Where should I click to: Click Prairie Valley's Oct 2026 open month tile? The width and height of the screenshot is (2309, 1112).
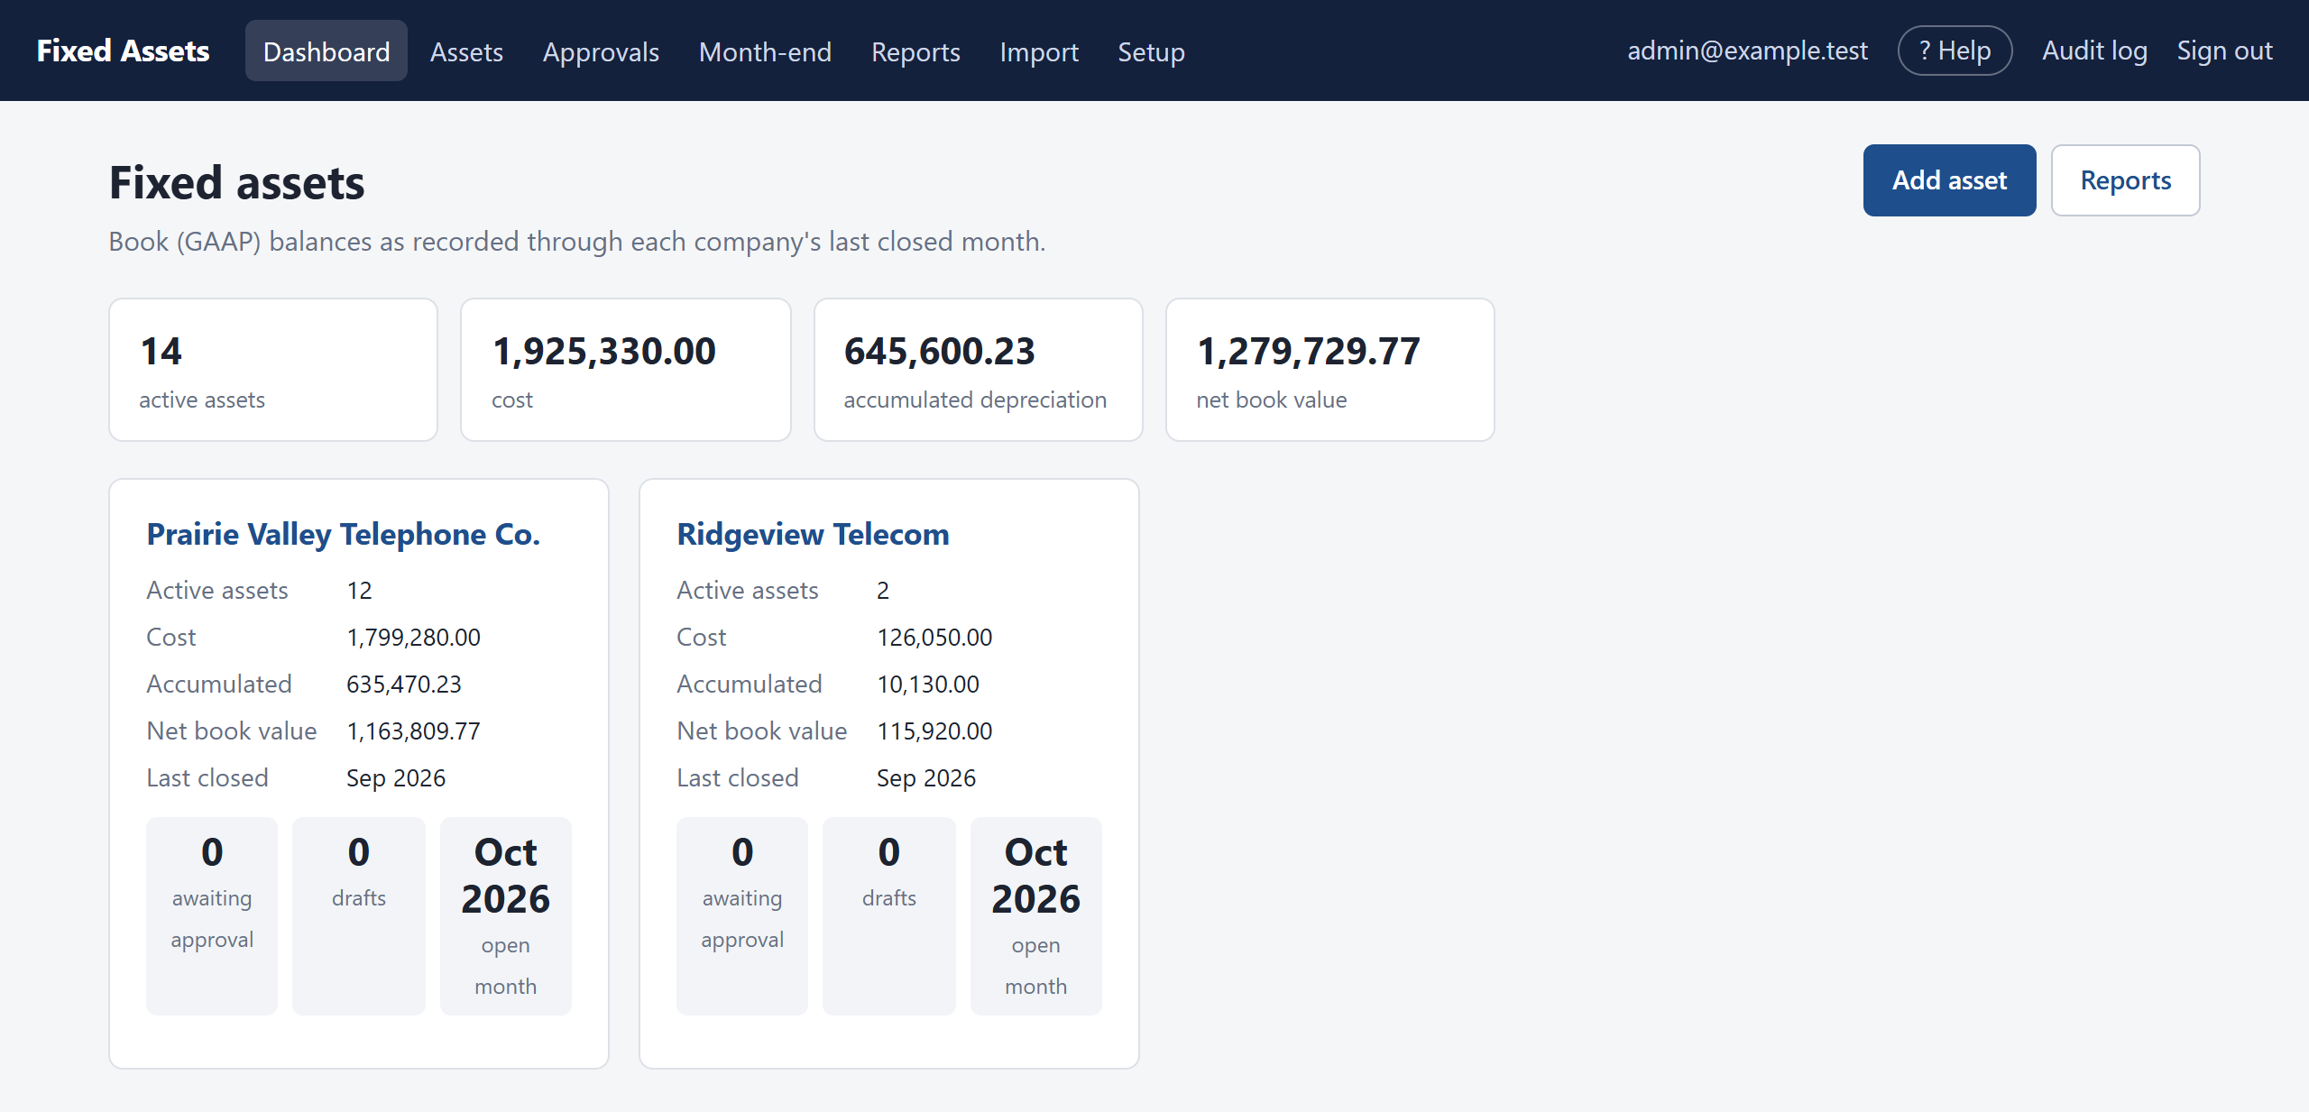[x=506, y=916]
